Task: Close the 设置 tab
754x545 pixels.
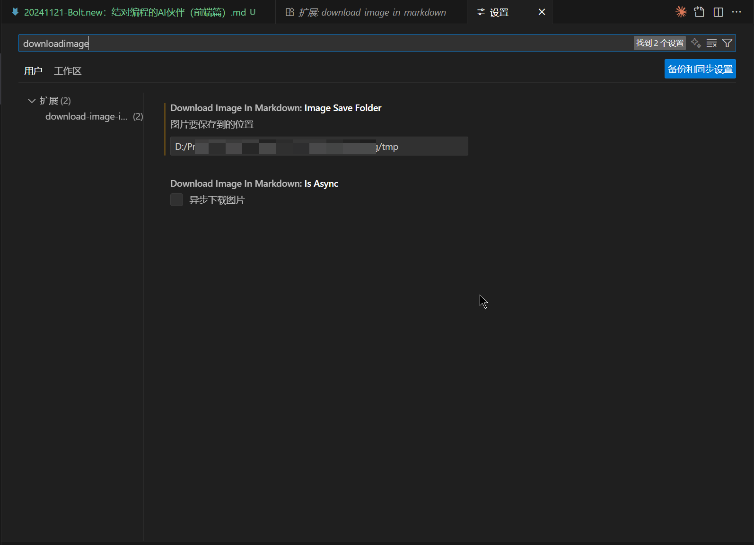Action: [x=542, y=12]
